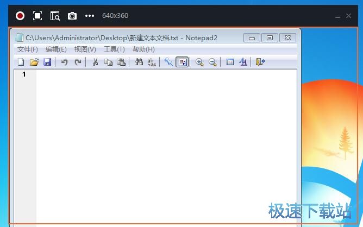Toggle word wrap toolbar button
363x227 pixels.
(x=183, y=62)
